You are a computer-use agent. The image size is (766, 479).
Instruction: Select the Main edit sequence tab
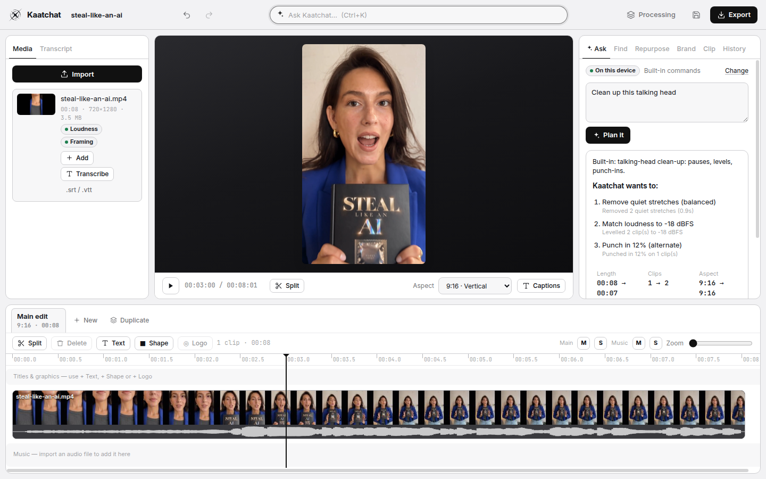tap(38, 320)
